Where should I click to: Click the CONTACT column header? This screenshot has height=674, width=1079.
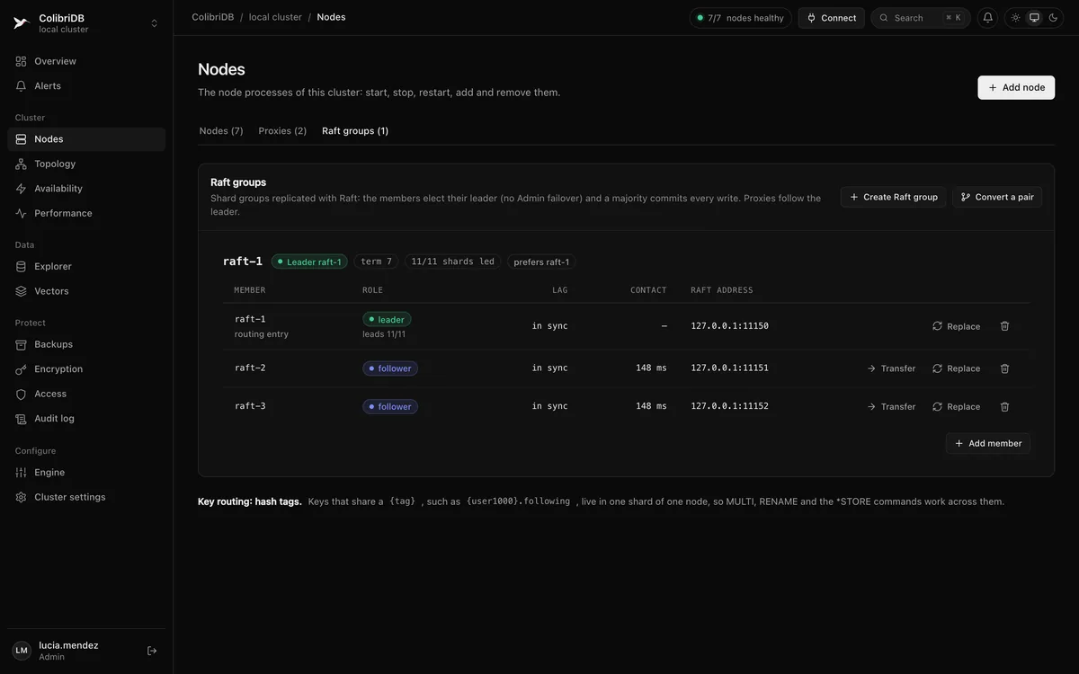[648, 290]
